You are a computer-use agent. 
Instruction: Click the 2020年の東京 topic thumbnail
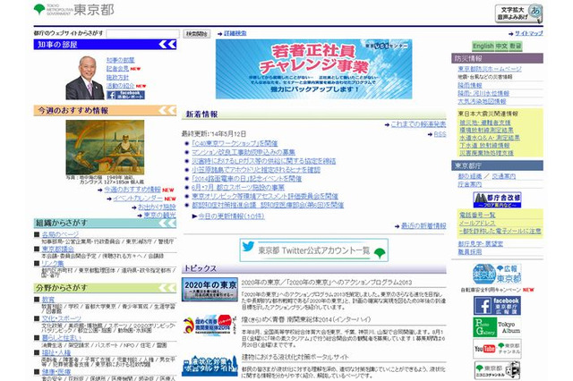pos(210,290)
